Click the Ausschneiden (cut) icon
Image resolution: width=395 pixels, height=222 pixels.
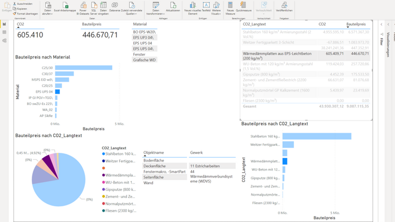pyautogui.click(x=15, y=4)
